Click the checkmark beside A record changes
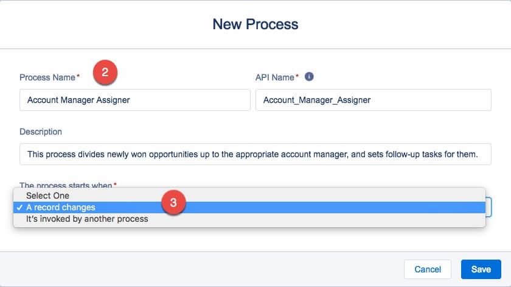511x287 pixels. point(20,208)
